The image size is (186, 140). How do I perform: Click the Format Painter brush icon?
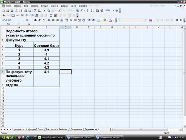click(59, 11)
